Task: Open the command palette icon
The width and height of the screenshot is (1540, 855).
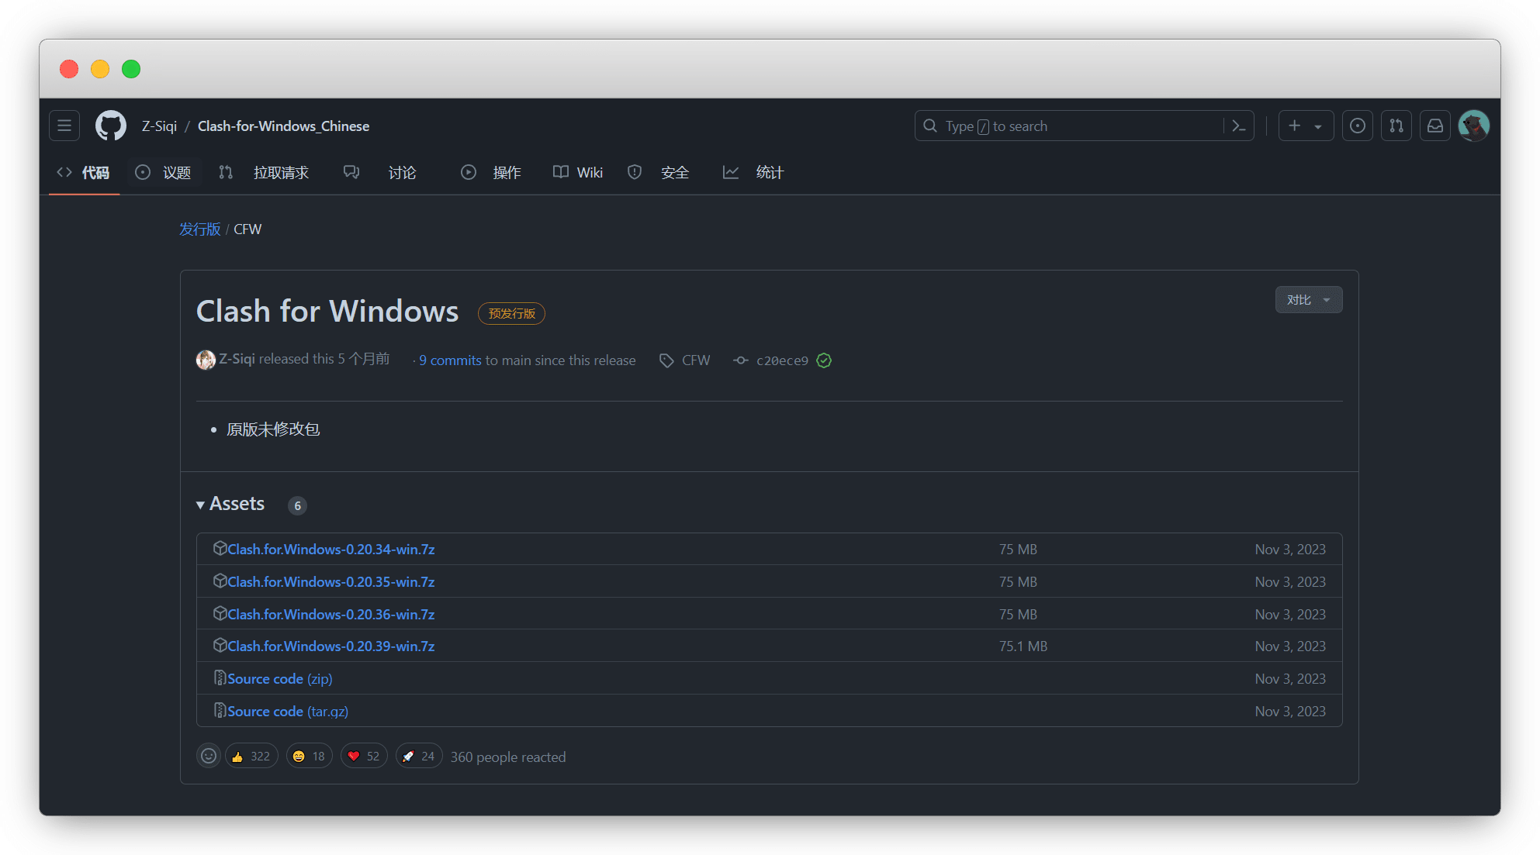Action: 1239,126
